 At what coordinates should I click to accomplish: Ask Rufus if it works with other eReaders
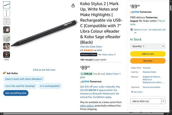tap(24, 79)
